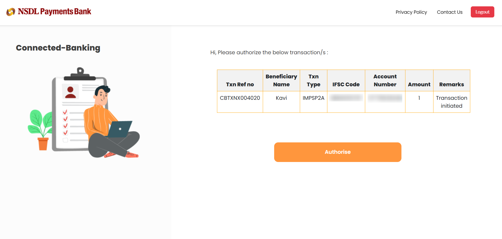Click the blurred account number cell

pos(385,98)
